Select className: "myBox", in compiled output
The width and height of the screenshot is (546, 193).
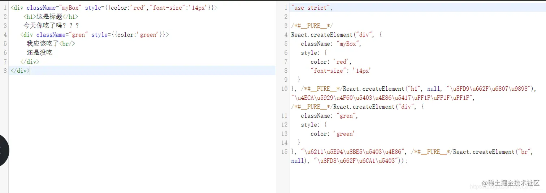pos(331,44)
